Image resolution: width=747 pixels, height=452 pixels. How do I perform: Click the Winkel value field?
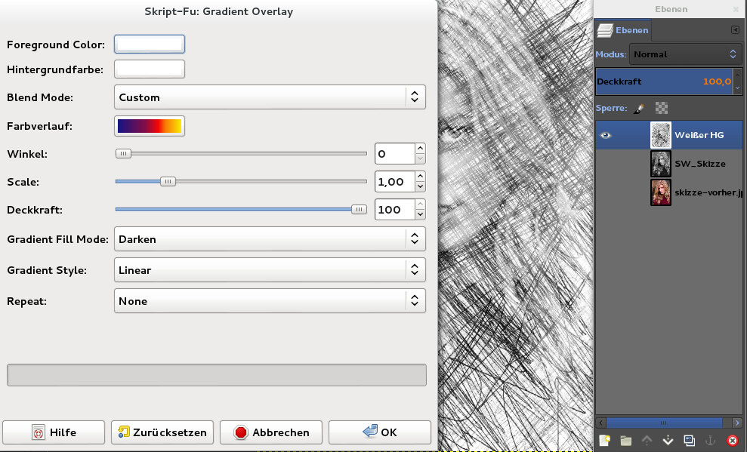point(394,154)
